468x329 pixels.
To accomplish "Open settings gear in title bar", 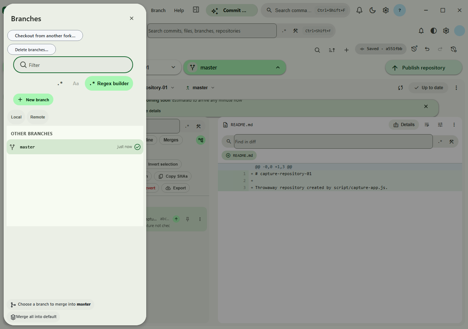I will pos(386,10).
